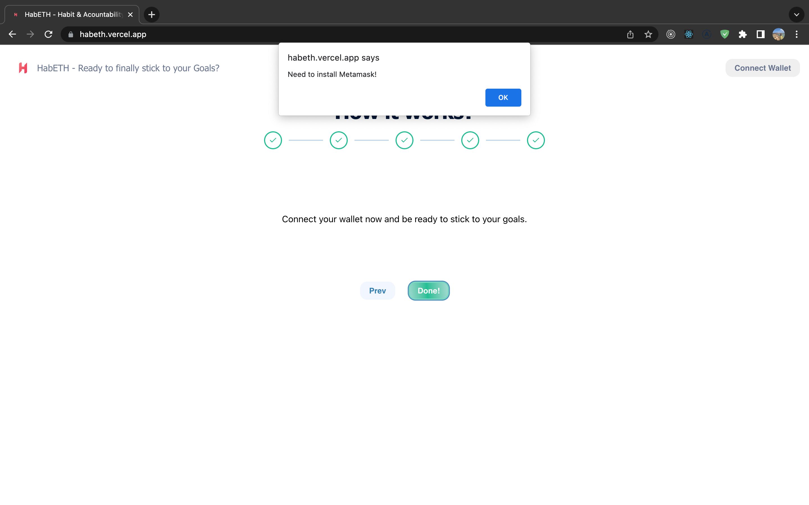Click the OK button in dialog
Screen dimensions: 809x505
pyautogui.click(x=503, y=97)
